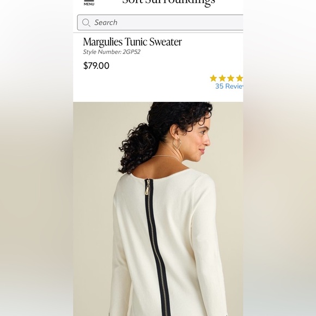This screenshot has width=316, height=316.
Task: Click the black zipper stripe on the sweater back
Action: [x=157, y=248]
